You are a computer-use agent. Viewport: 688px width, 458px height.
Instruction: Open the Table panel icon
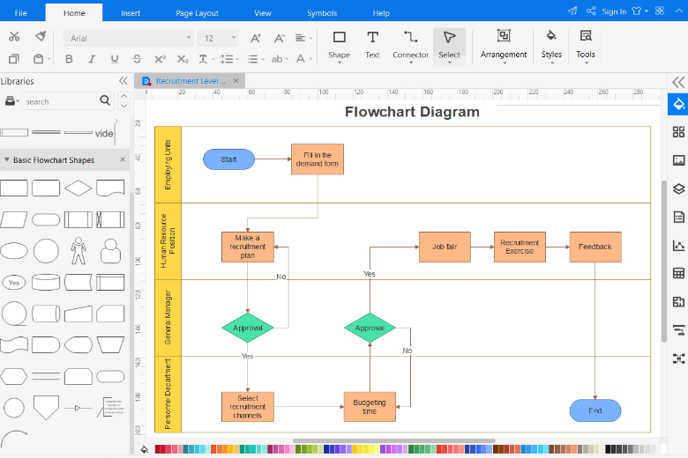679,274
